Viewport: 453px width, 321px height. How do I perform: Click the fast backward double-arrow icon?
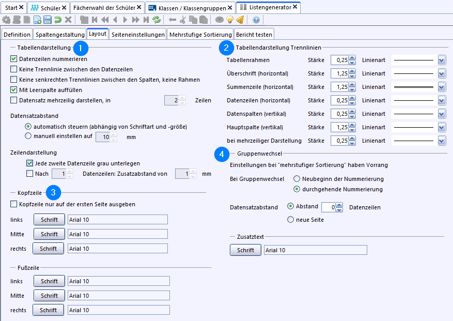(105, 20)
